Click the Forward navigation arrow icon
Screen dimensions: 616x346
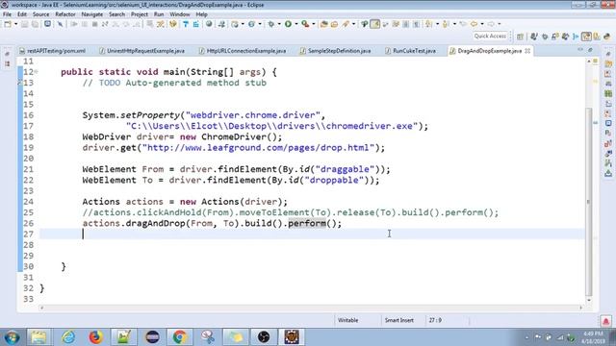[x=491, y=24]
